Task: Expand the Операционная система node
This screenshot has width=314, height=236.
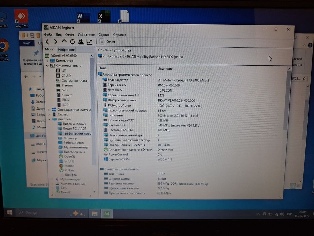Action: click(x=49, y=110)
